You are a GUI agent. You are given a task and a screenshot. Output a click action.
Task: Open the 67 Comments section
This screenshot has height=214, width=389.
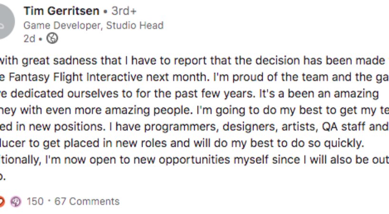(87, 202)
